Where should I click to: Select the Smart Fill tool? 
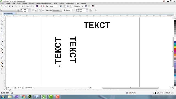[2, 69]
